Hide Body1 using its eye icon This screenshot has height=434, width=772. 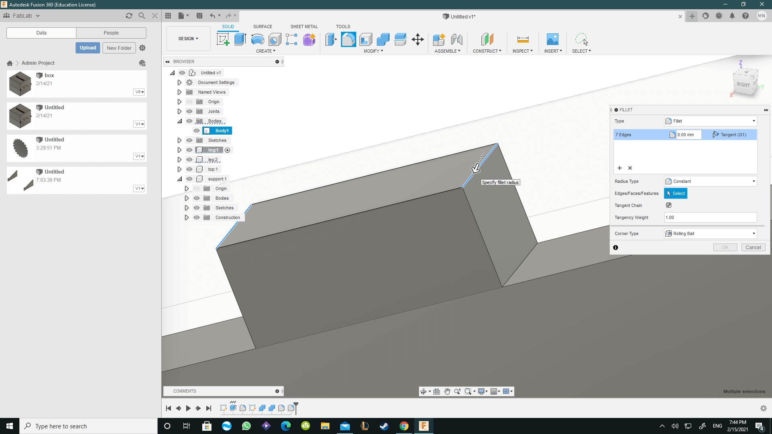tap(197, 131)
